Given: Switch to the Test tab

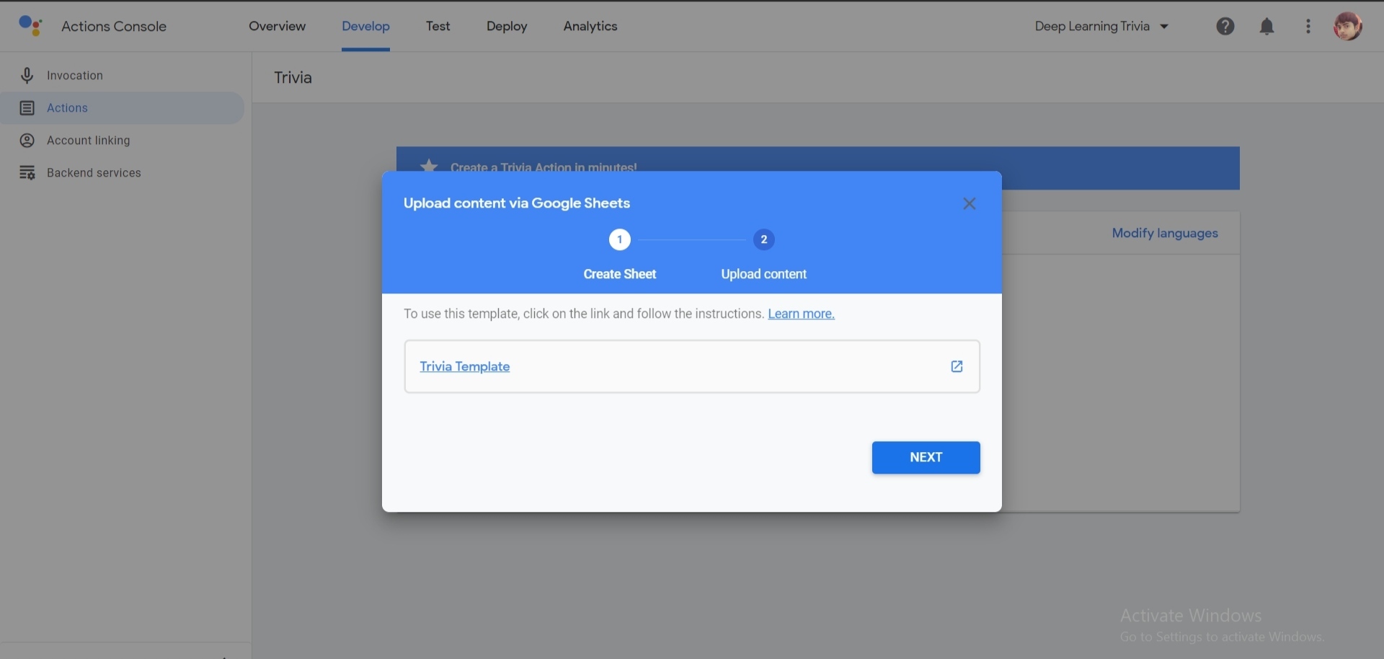Looking at the screenshot, I should point(438,26).
